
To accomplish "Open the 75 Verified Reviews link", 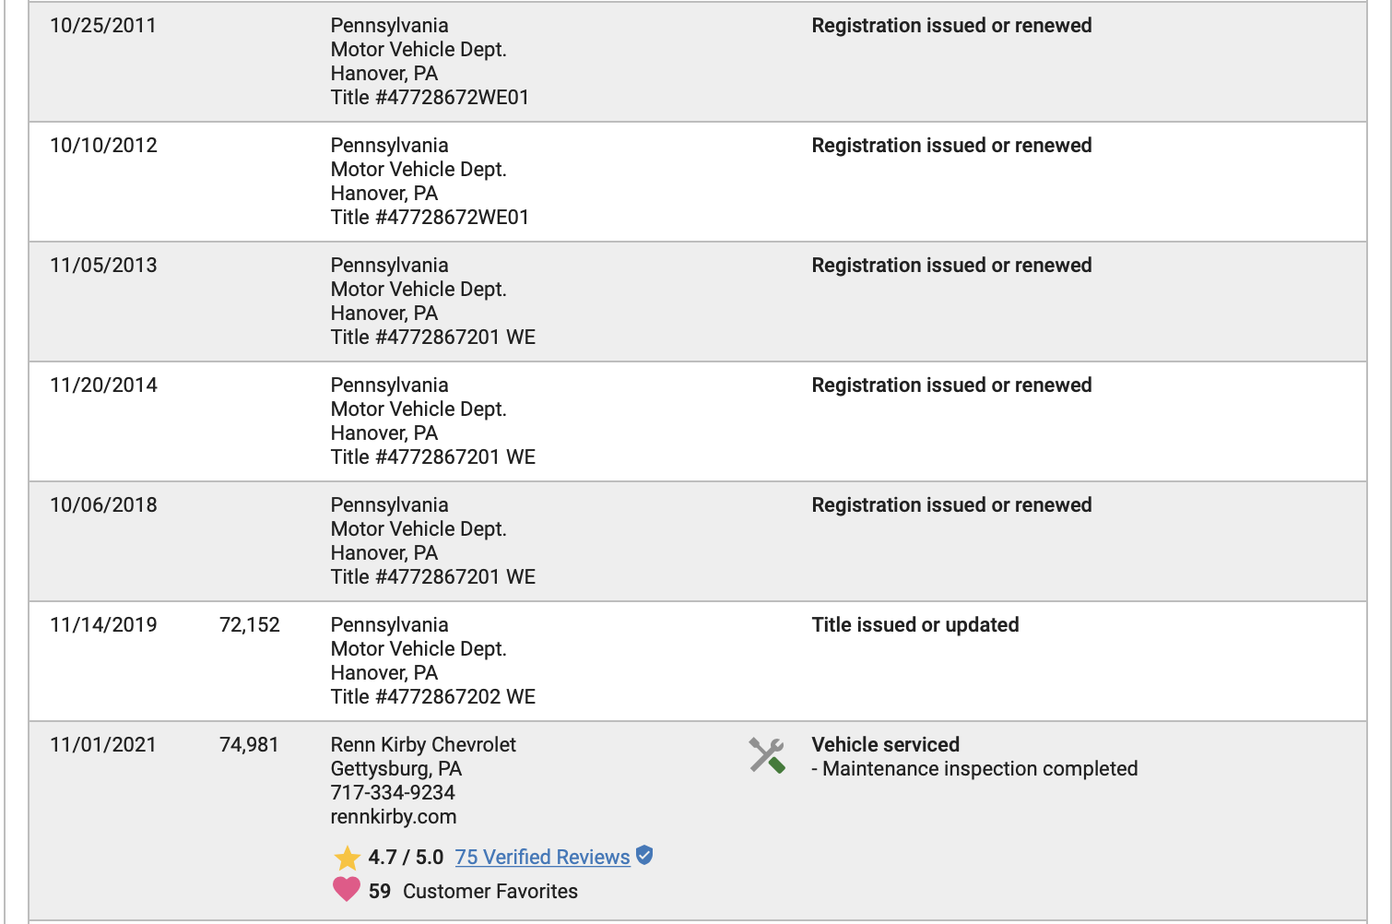I will click(542, 858).
